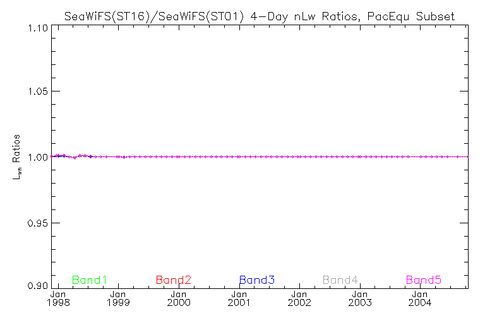Click the Jan 2004 x-axis label

pyautogui.click(x=420, y=298)
